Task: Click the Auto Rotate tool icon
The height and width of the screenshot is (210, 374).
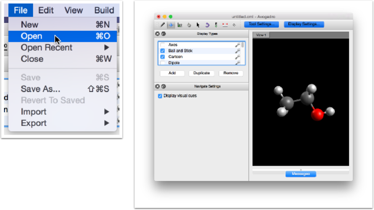Action: (207, 25)
